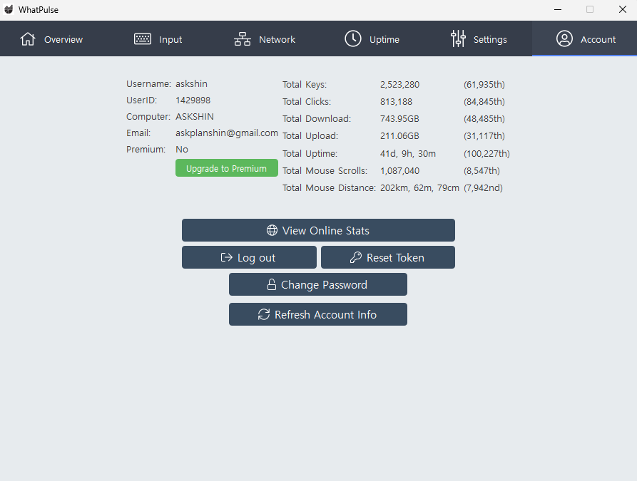Close the WhatPulse window
This screenshot has height=481, width=637.
[622, 9]
